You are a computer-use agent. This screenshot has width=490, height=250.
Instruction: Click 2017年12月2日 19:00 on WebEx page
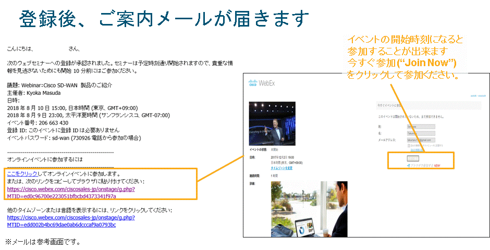[282, 158]
